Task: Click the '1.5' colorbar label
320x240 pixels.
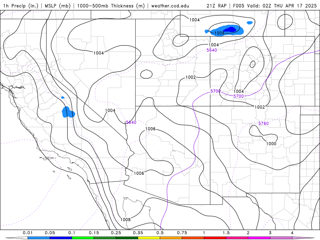Action: coord(226,233)
